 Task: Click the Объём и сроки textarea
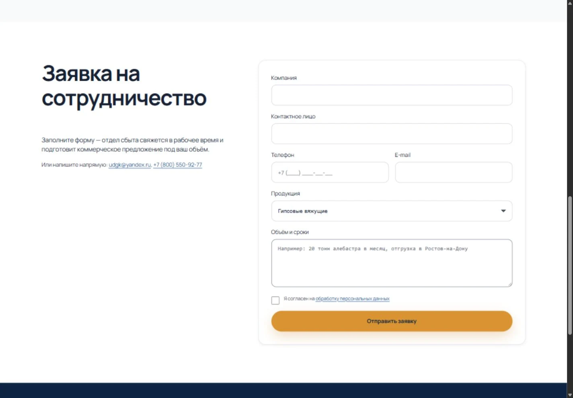point(392,263)
